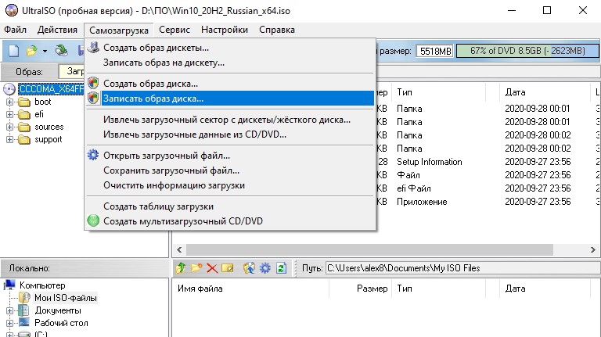This screenshot has height=337, width=601.
Task: Click the Компьютер computer icon
Action: tap(9, 285)
